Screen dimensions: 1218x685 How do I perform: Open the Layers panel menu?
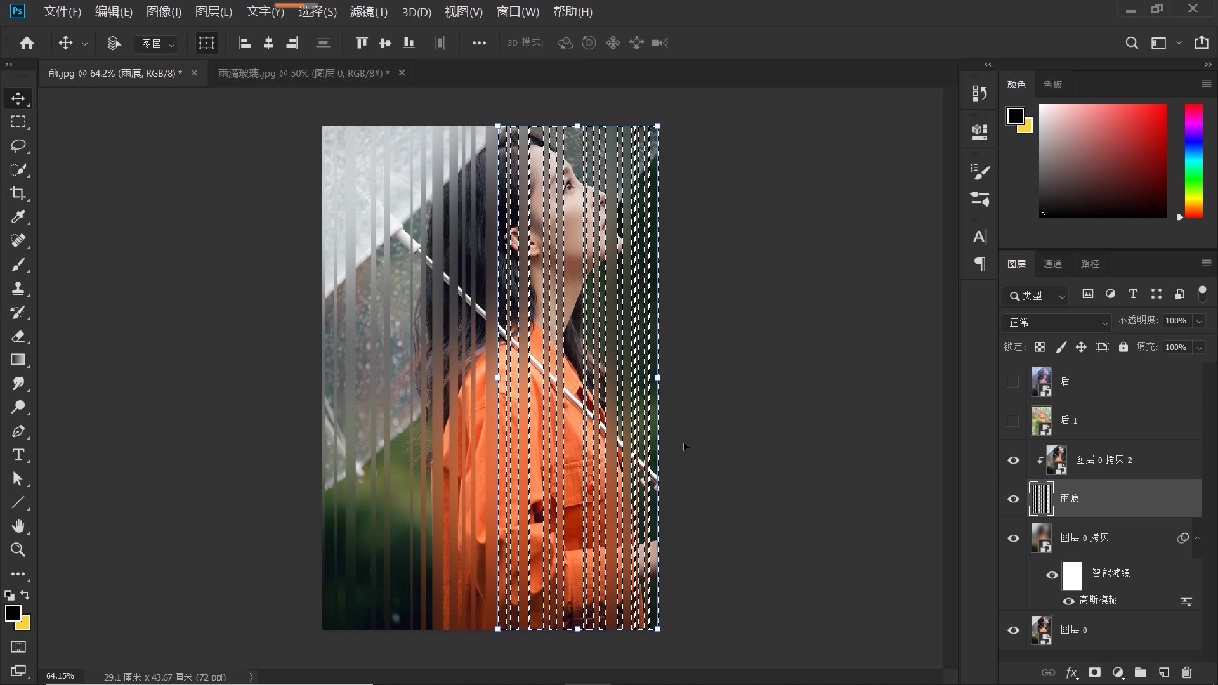point(1206,263)
